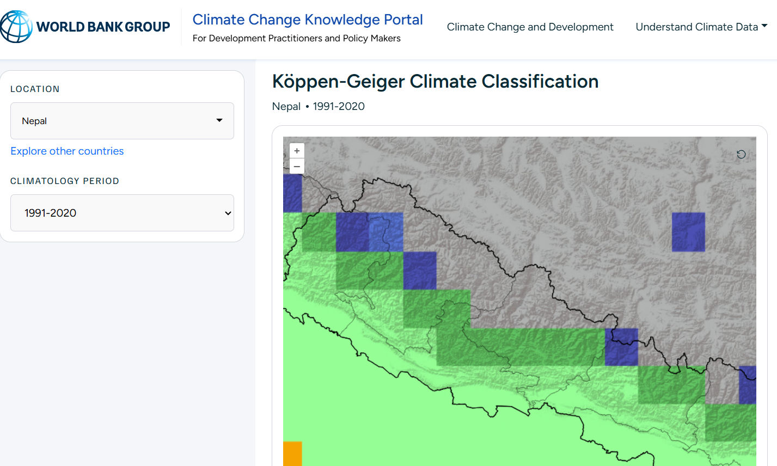
Task: Open the Climate Change Knowledge Portal title link
Action: [x=308, y=20]
